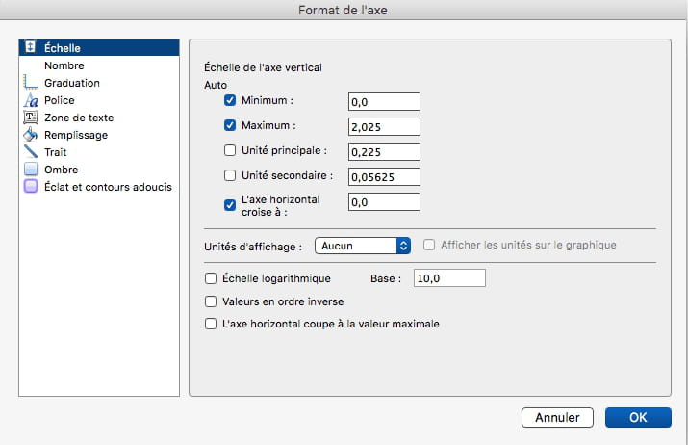This screenshot has height=445, width=688.
Task: Click the Base value field
Action: (449, 278)
